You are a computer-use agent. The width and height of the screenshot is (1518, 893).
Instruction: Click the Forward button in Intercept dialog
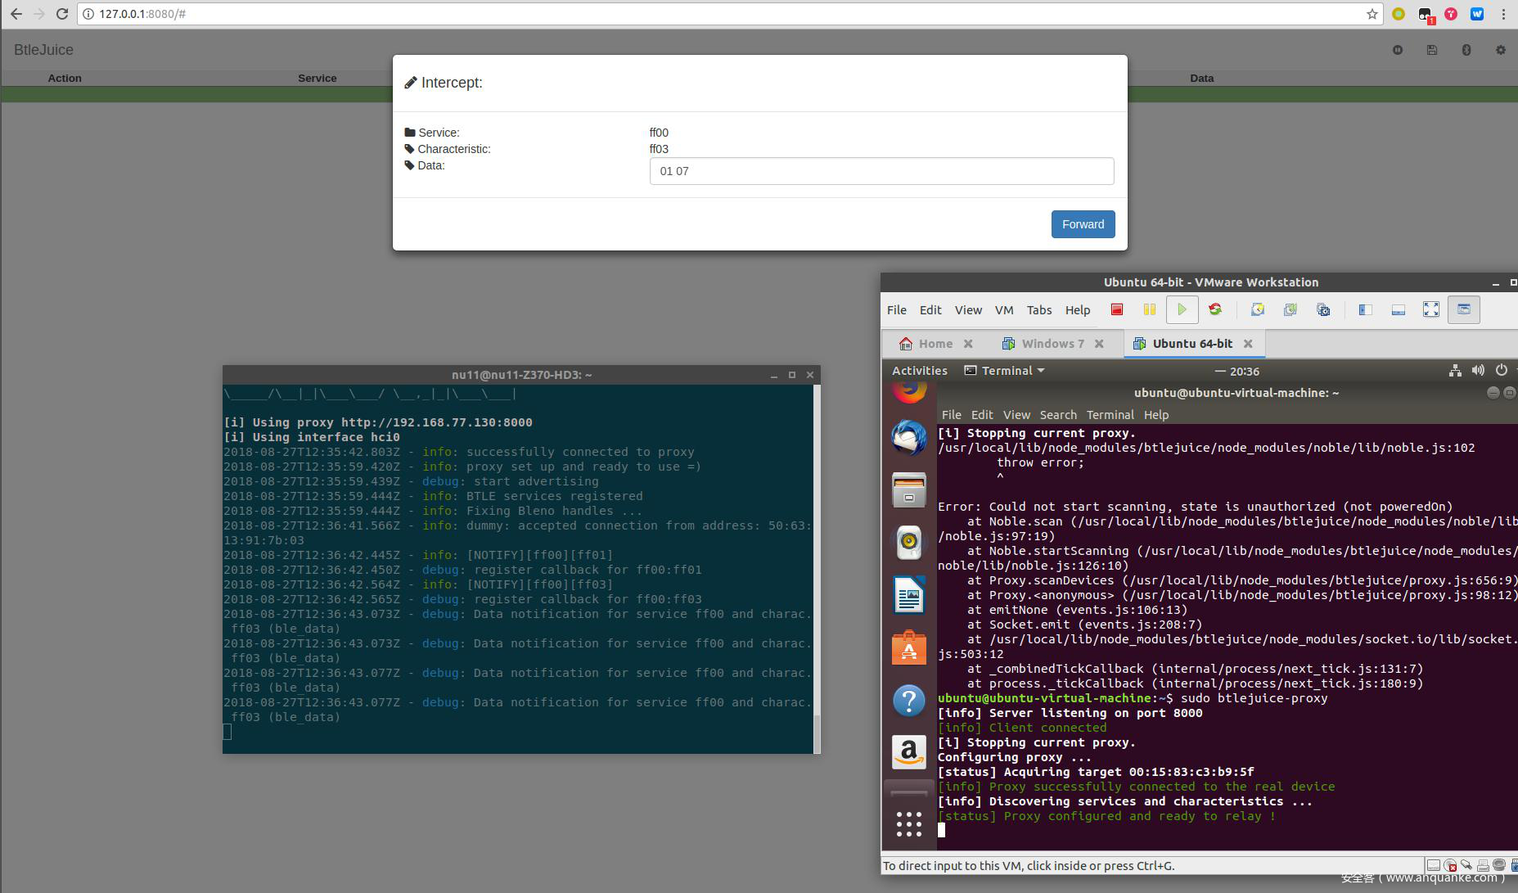(1082, 224)
